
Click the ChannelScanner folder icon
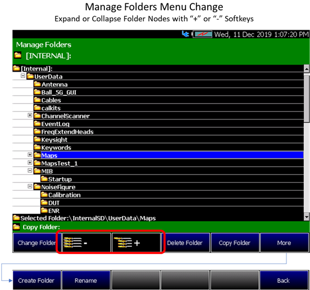(37, 116)
